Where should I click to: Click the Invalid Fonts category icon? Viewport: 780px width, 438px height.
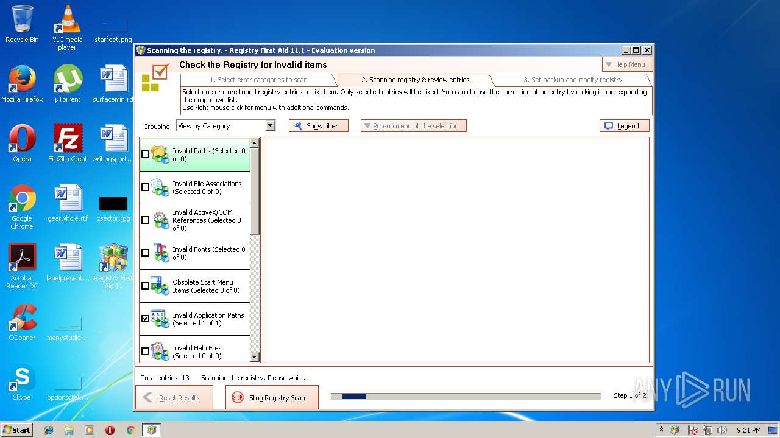[x=160, y=253]
